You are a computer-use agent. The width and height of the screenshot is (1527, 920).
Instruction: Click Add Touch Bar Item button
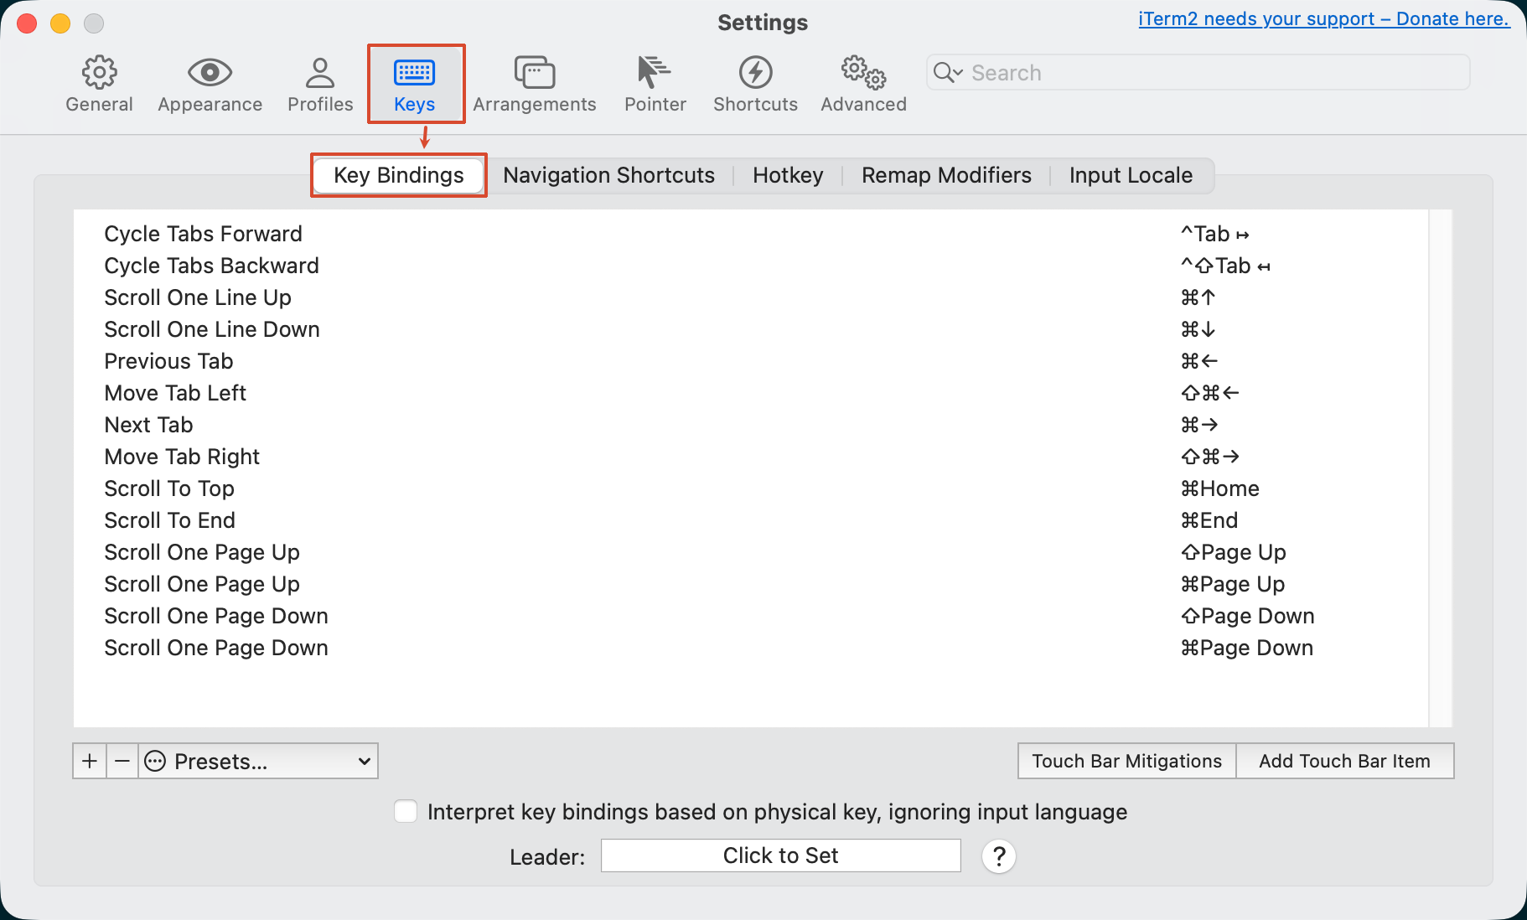[x=1344, y=761]
